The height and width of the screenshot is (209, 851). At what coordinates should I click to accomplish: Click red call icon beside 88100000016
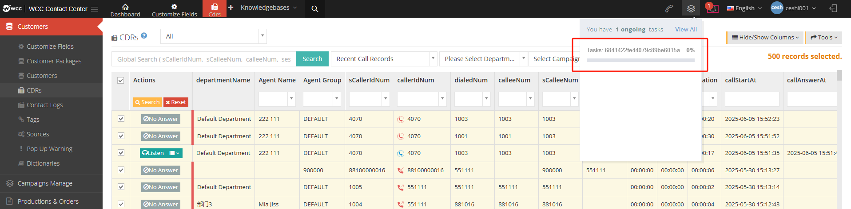[401, 170]
